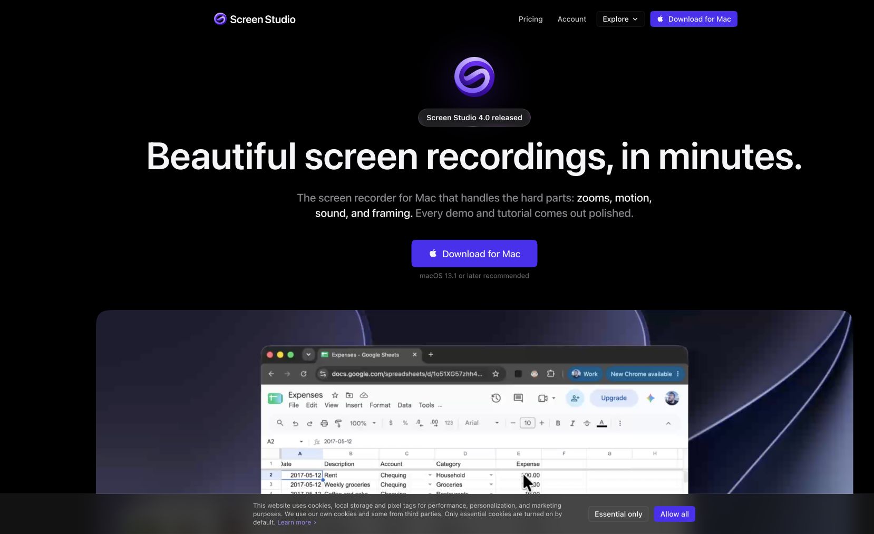This screenshot has width=874, height=534.
Task: Accept cookies with Allow all
Action: (x=675, y=514)
